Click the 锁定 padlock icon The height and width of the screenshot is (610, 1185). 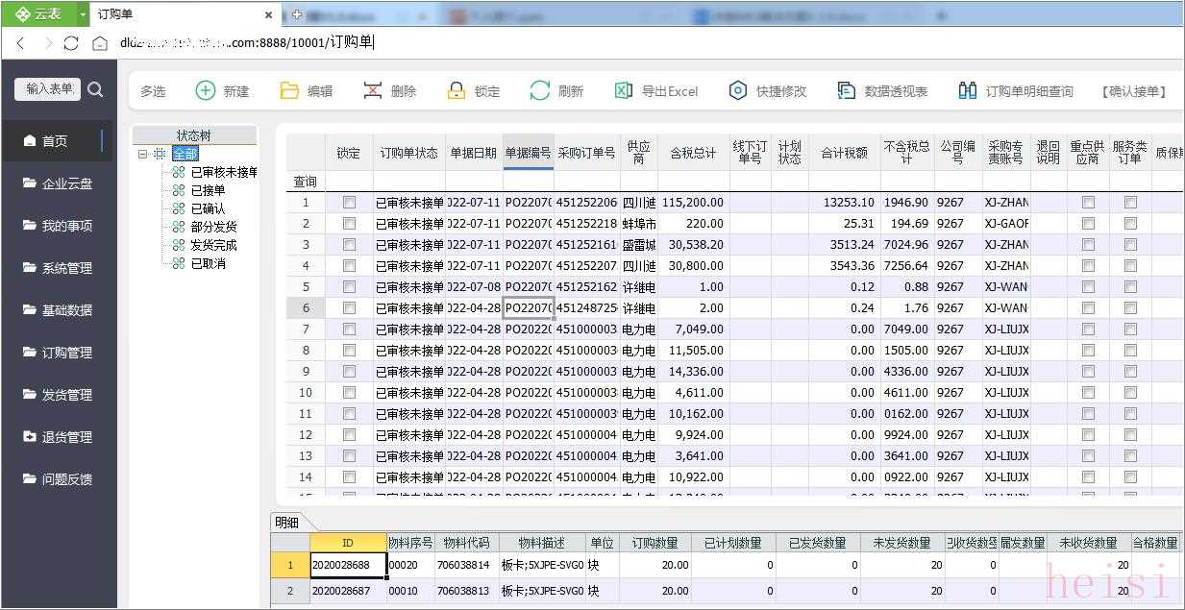pyautogui.click(x=457, y=90)
